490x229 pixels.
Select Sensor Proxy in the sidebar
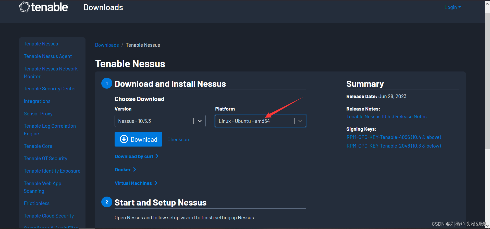[x=38, y=114]
